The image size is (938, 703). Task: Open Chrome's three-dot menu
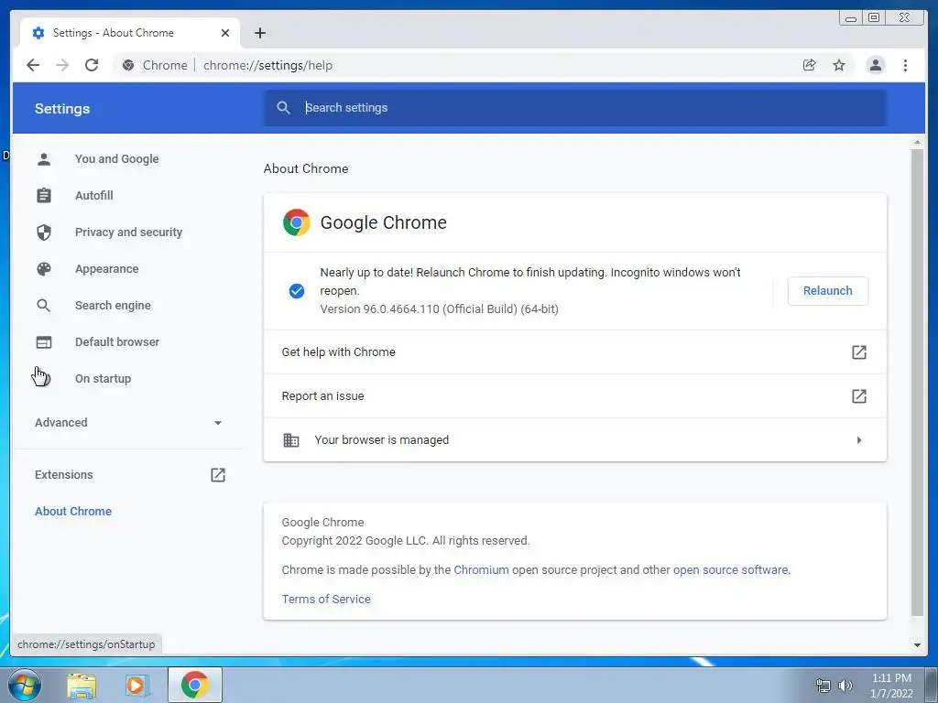tap(905, 65)
